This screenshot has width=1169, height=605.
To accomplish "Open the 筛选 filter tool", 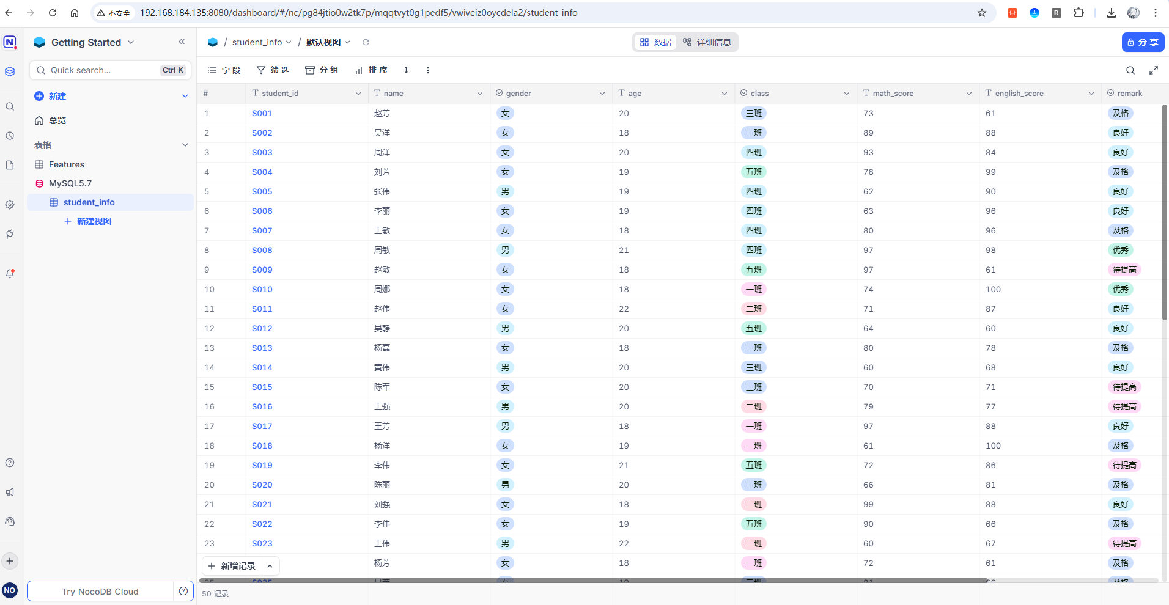I will 273,70.
